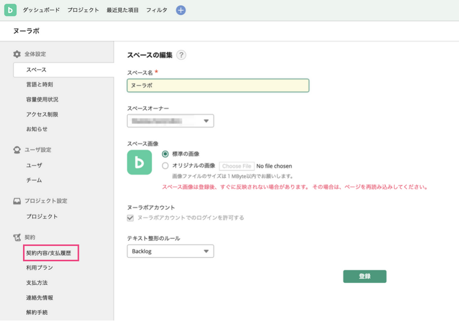The width and height of the screenshot is (459, 321).
Task: Click the ヌーラボ space title header
Action: click(27, 31)
